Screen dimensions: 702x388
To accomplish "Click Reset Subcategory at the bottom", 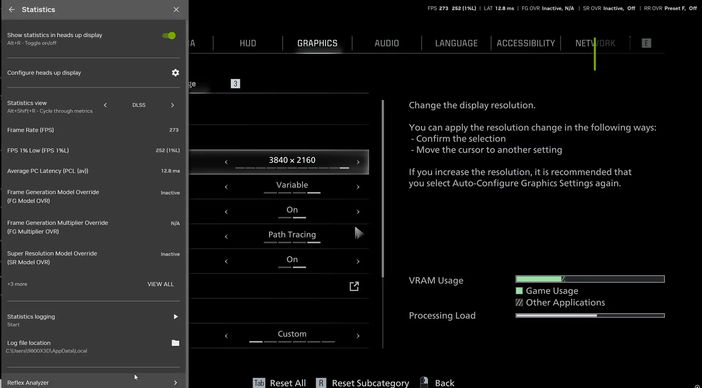I will pos(370,383).
